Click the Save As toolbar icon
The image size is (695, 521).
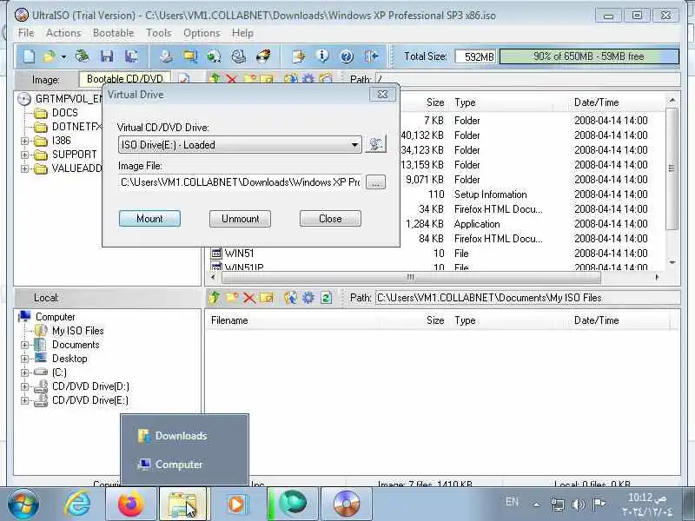[x=131, y=56]
